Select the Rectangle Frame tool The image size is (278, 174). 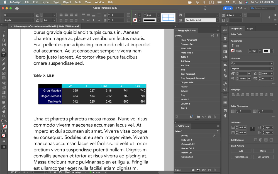[x=4, y=73]
